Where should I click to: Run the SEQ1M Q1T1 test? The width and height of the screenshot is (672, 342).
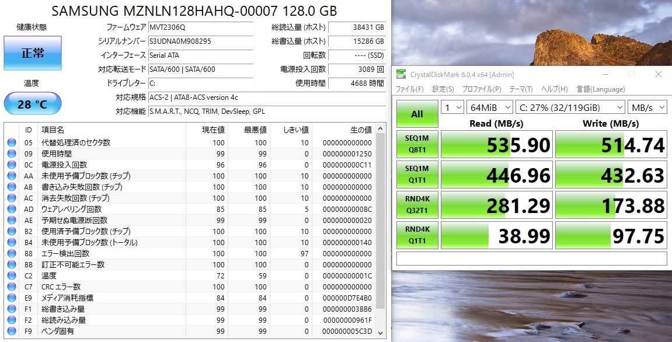click(x=417, y=175)
